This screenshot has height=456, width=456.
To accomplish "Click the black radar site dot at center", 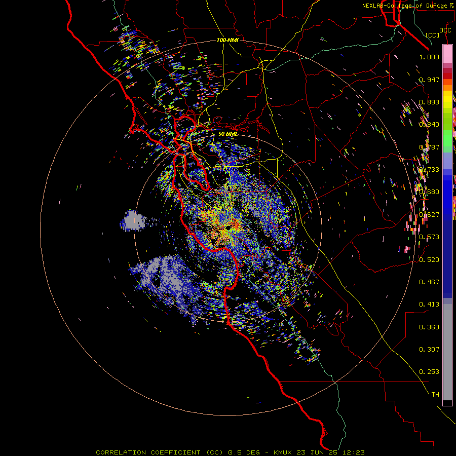I will [x=229, y=227].
